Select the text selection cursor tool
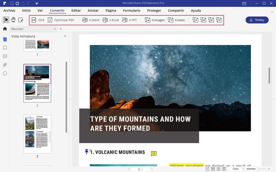276x172 pixels. (x=6, y=20)
